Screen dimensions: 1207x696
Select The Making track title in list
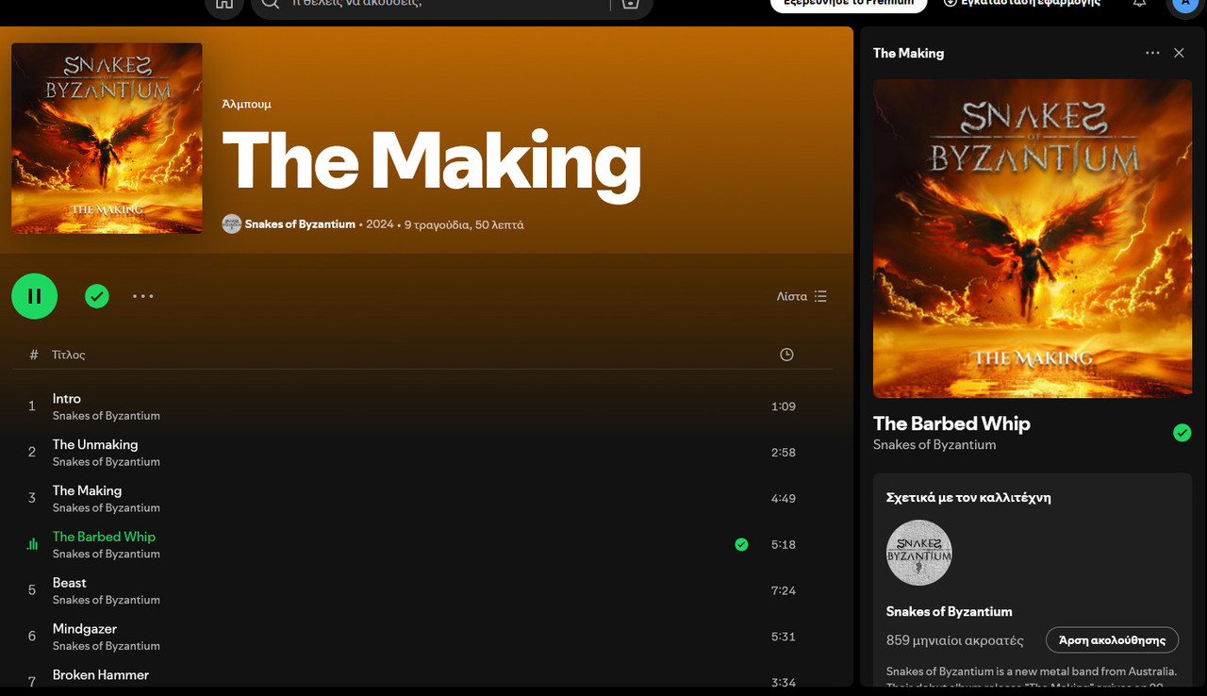click(87, 490)
